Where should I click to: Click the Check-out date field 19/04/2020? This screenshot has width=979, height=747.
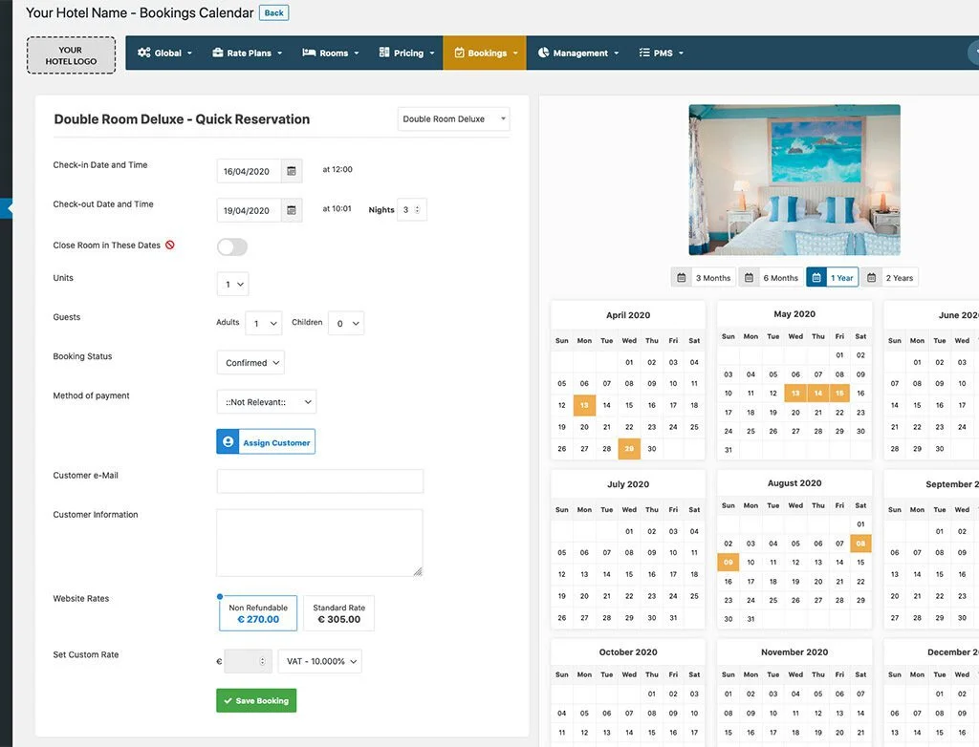click(250, 210)
